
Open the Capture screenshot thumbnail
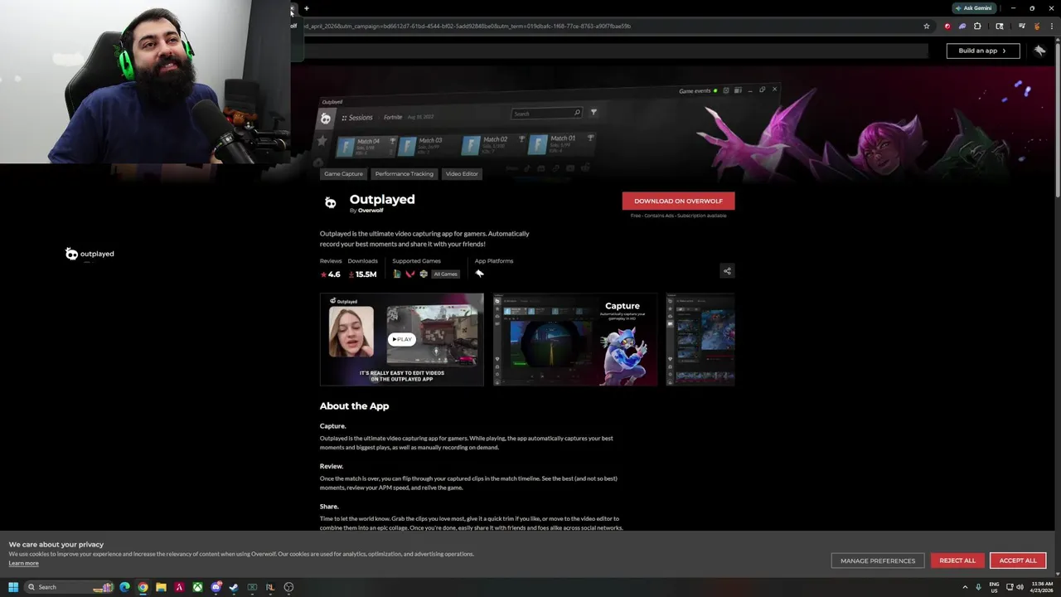coord(575,339)
